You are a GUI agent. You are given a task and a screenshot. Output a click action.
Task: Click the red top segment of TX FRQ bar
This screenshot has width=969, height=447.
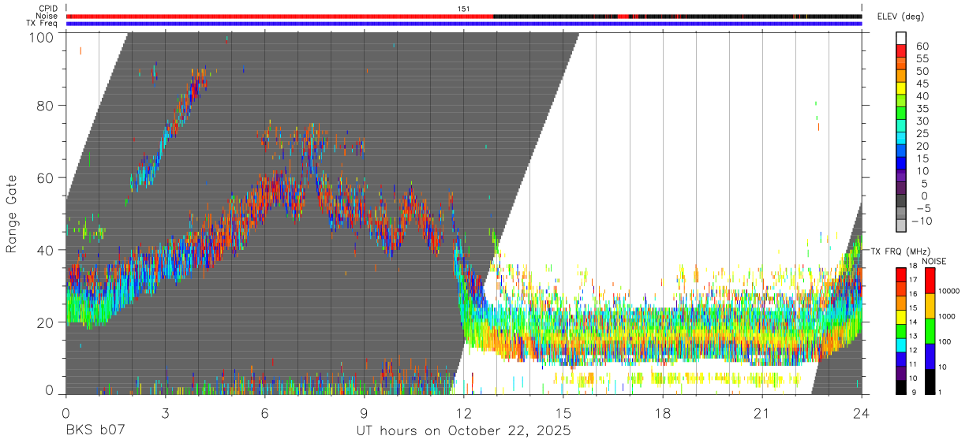click(901, 275)
